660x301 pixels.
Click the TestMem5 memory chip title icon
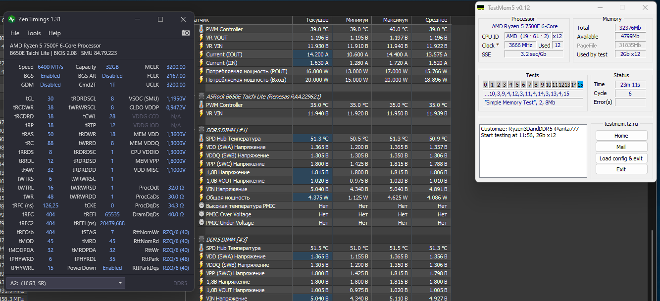480,7
